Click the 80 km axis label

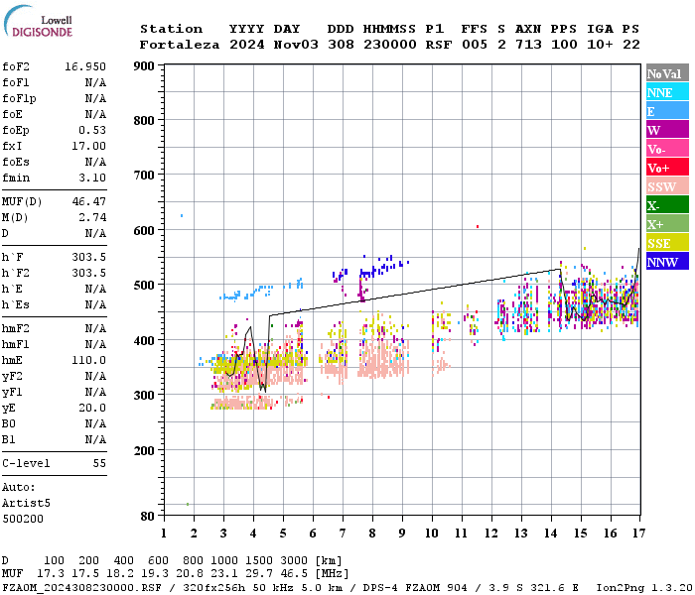point(147,516)
